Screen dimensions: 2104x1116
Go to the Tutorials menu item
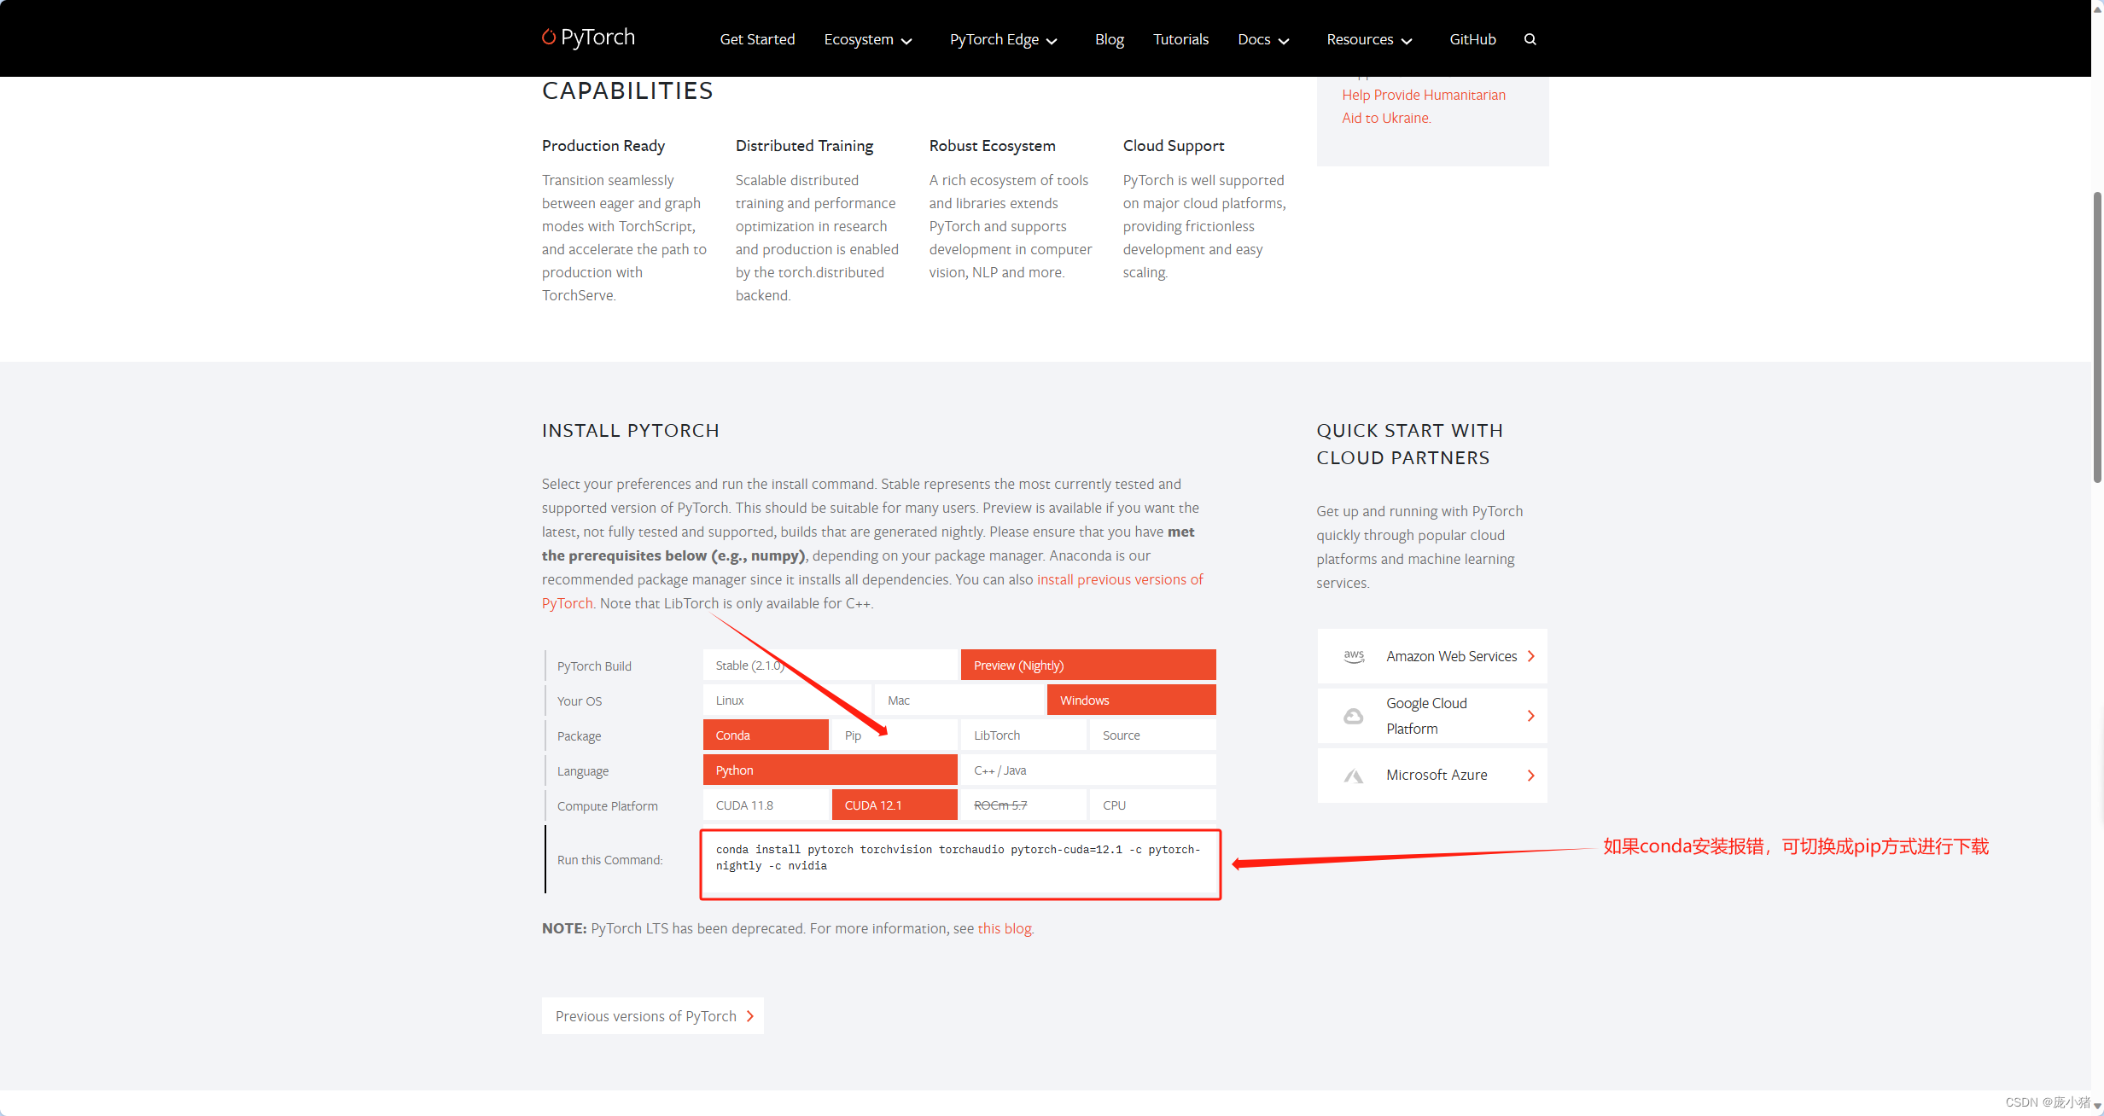coord(1180,39)
